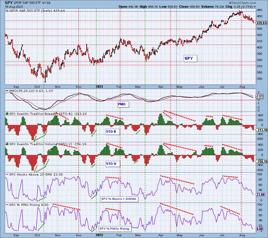Click the SPX % PMOs Rising label
268x238 pixels.
click(115, 228)
